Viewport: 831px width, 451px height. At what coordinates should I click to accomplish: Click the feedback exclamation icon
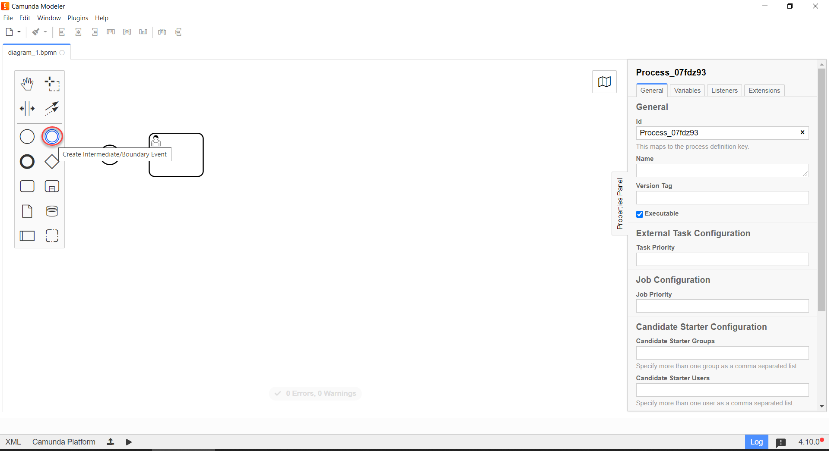pyautogui.click(x=781, y=442)
